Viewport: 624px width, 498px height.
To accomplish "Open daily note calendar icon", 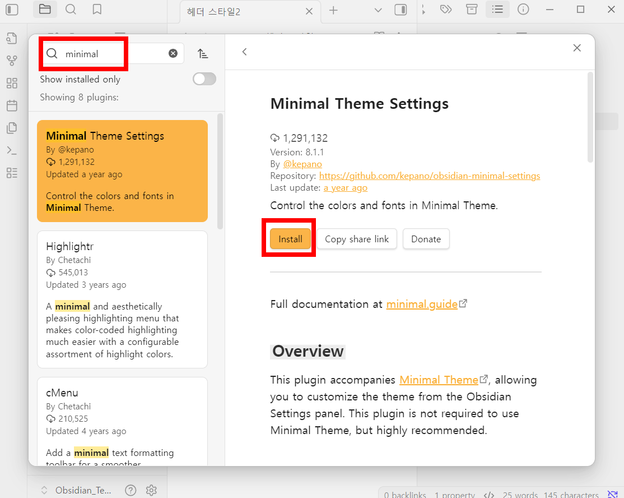I will click(12, 105).
